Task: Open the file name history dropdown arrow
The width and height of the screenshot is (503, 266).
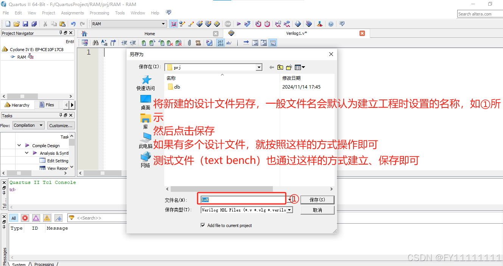Action: point(290,199)
